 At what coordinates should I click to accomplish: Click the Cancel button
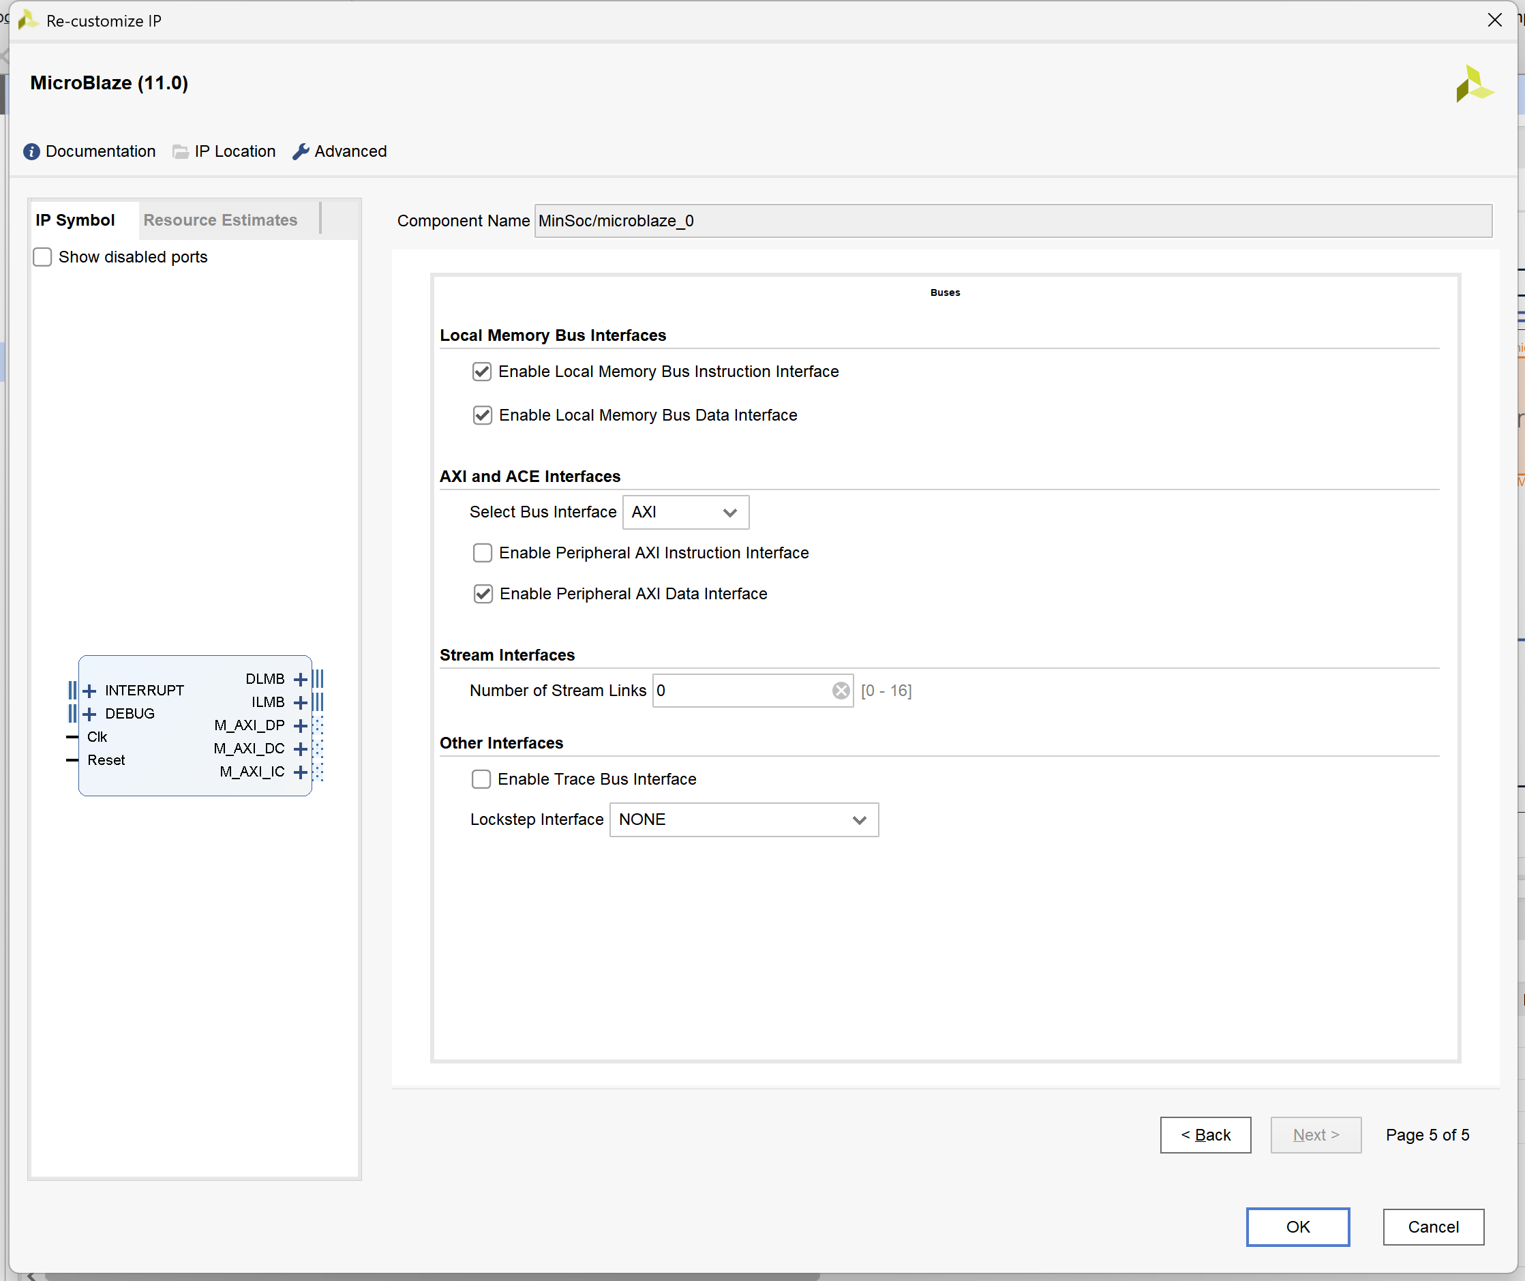pyautogui.click(x=1433, y=1227)
